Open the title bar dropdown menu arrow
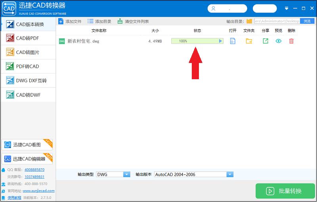The height and width of the screenshot is (202, 317). pyautogui.click(x=286, y=8)
